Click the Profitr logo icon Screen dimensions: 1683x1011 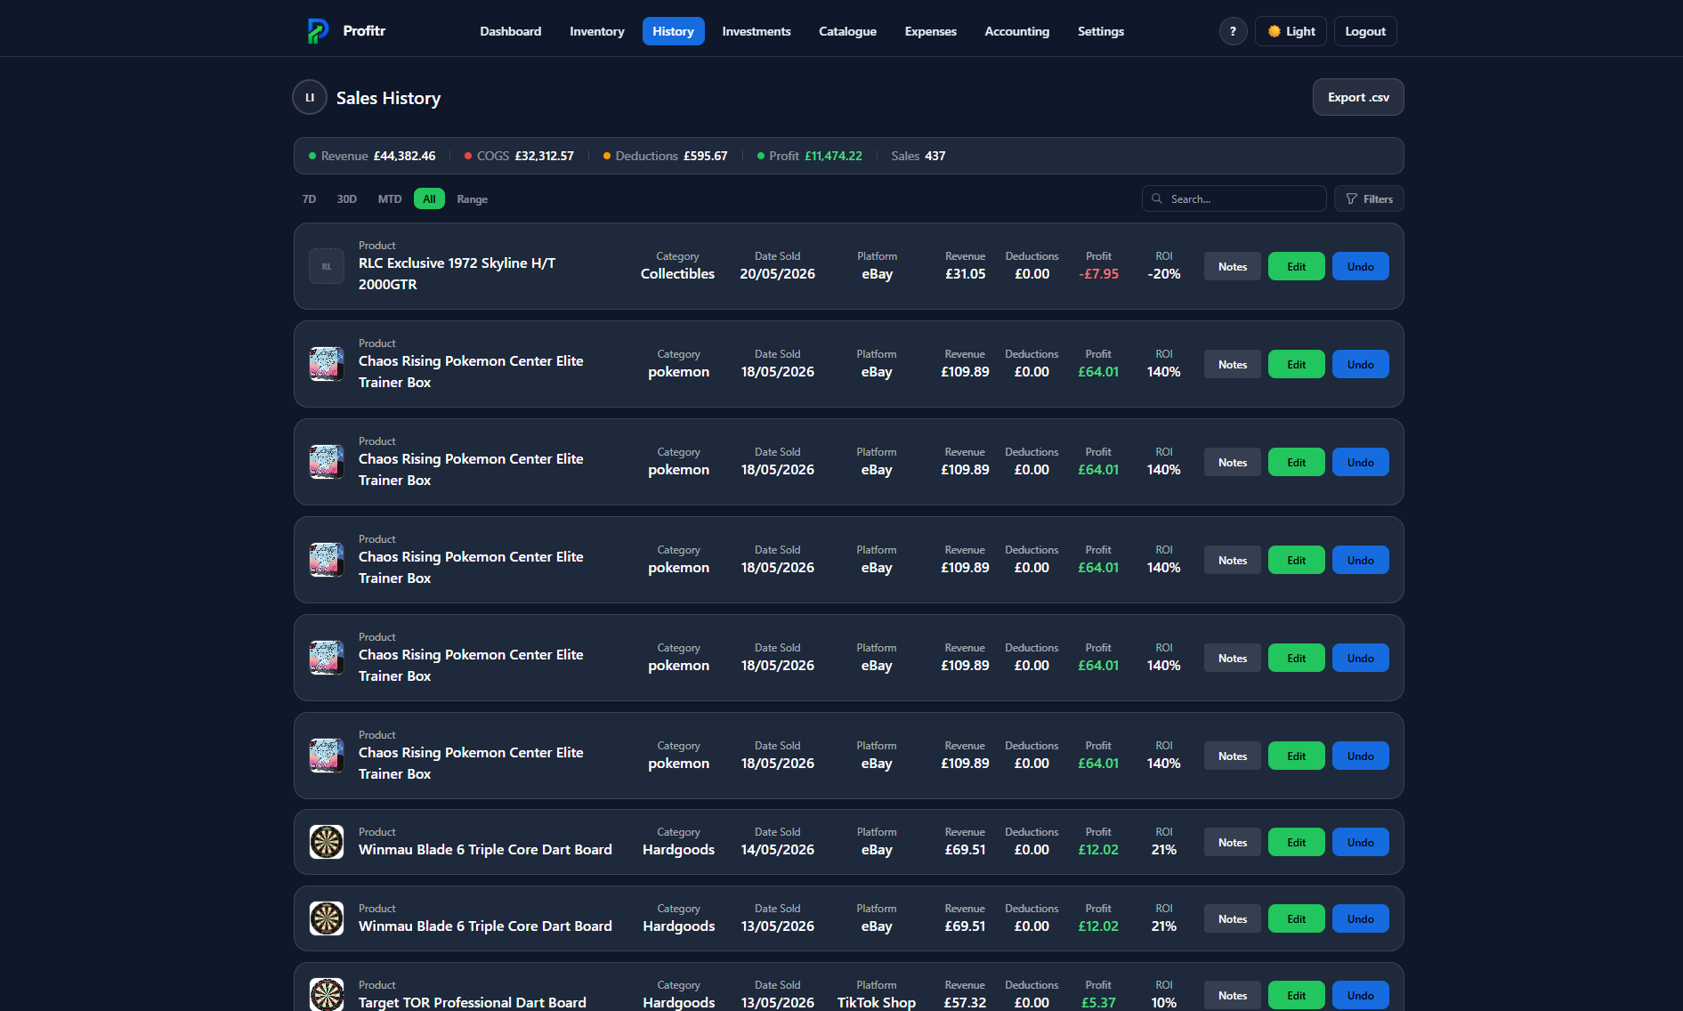tap(318, 31)
